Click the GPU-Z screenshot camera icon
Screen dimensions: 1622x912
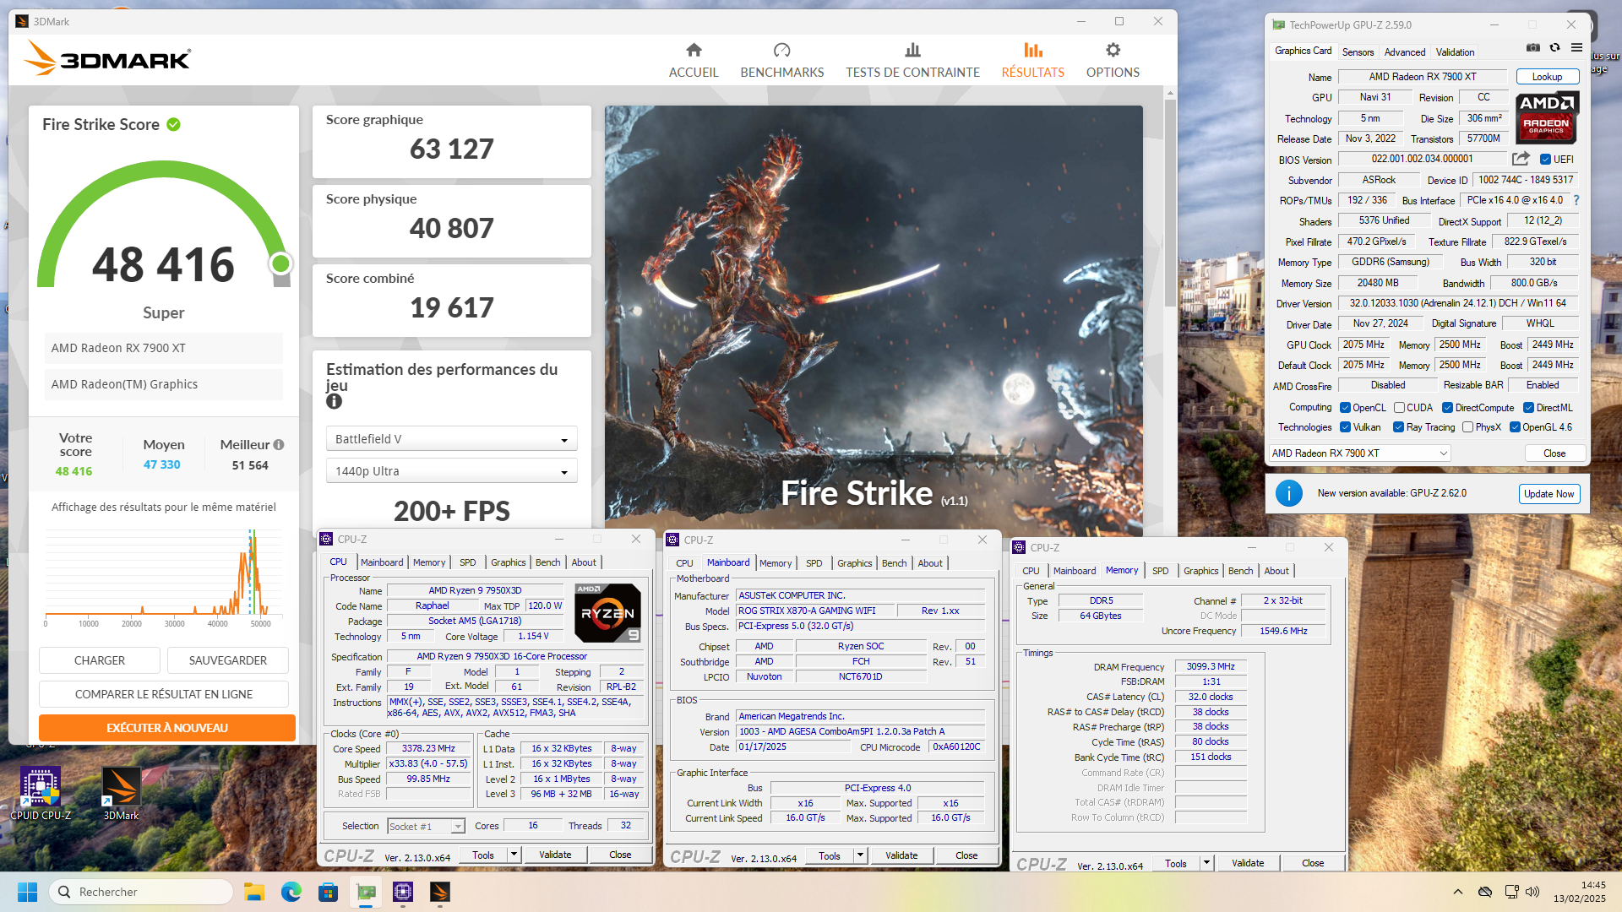(1533, 48)
